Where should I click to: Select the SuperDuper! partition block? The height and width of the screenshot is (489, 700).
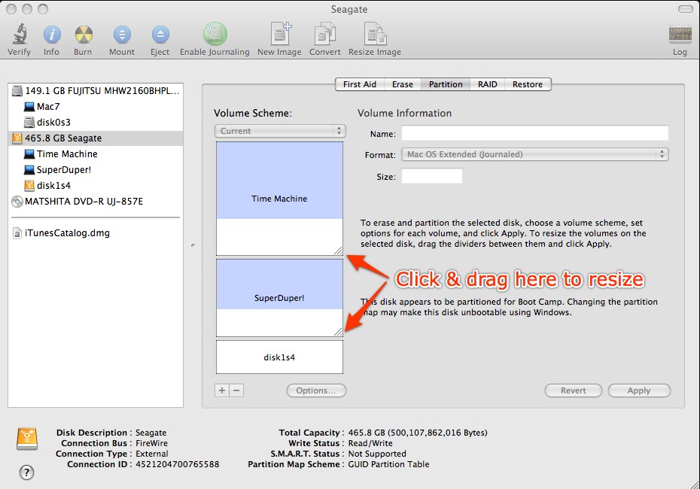coord(279,298)
